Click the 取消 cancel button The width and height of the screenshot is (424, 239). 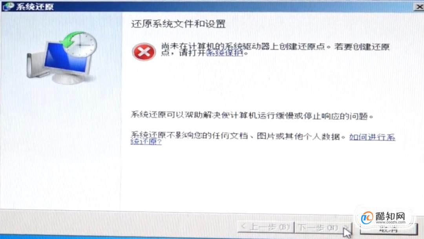pos(389,230)
